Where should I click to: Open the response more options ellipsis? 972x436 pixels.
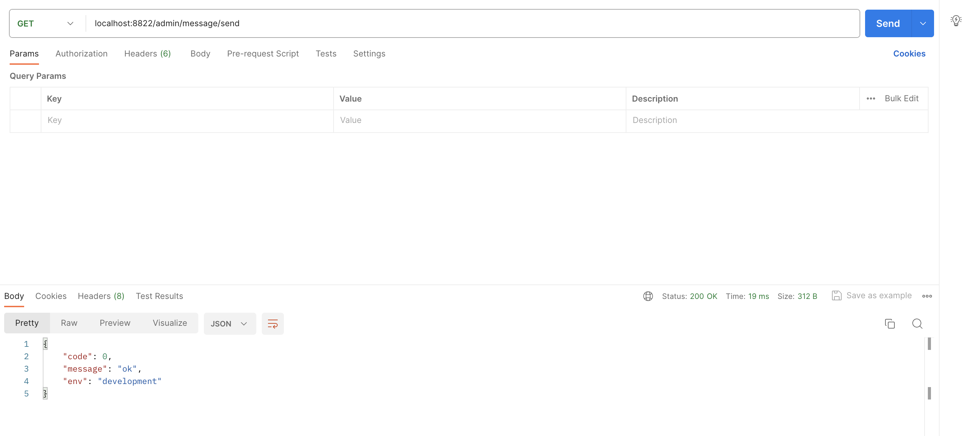point(927,296)
